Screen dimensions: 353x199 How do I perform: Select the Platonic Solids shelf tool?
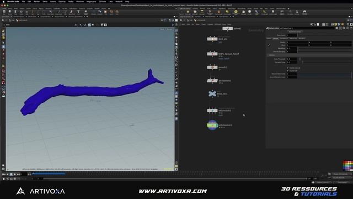[x=86, y=12]
